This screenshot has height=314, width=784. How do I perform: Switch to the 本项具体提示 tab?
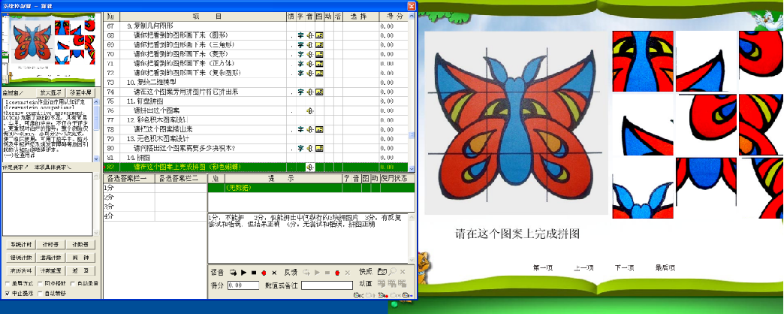(52, 167)
